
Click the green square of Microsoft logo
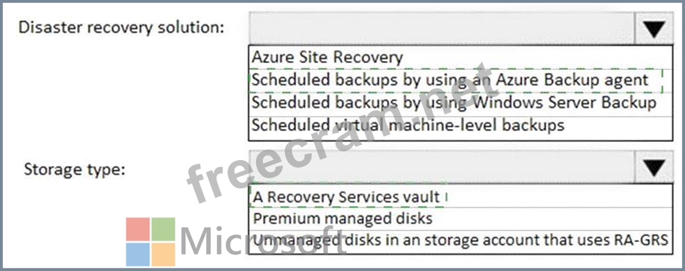(164, 229)
